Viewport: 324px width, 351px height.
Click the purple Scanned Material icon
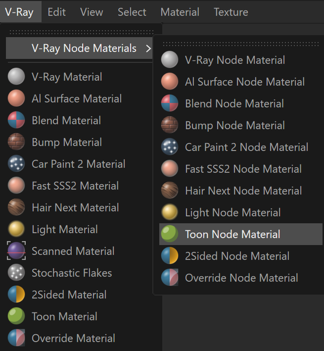(16, 251)
